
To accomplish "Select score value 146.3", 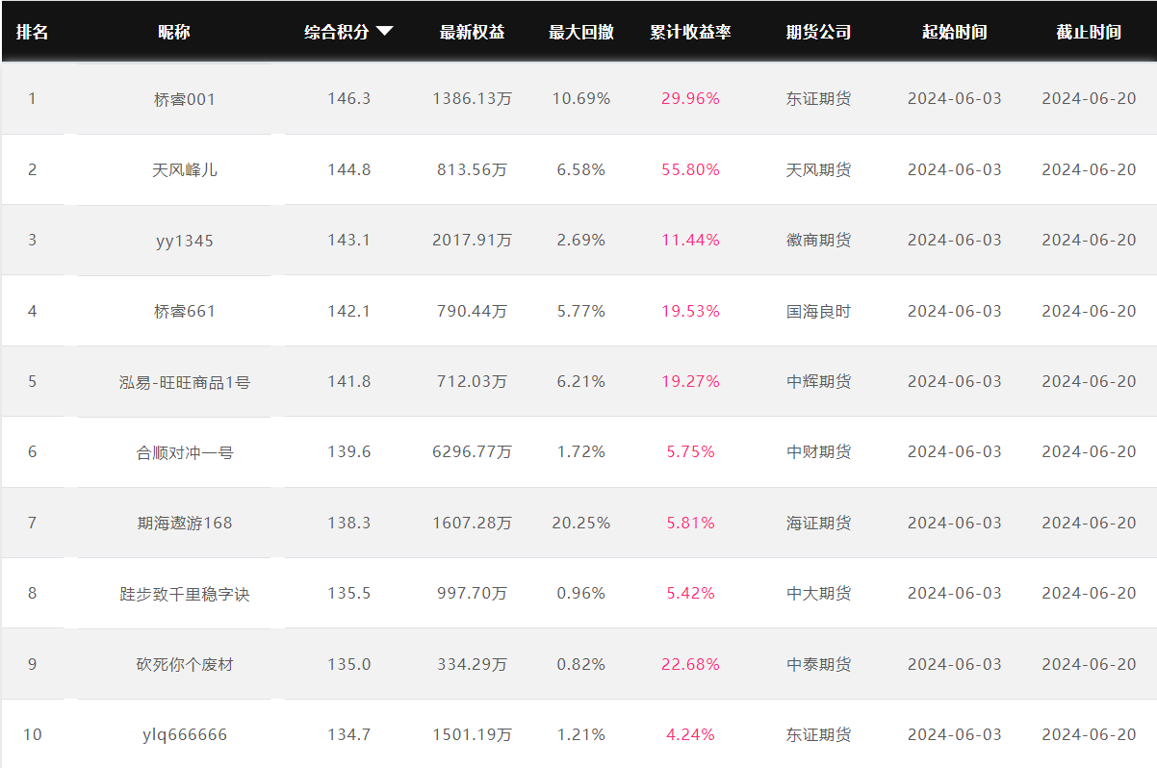I will click(348, 98).
